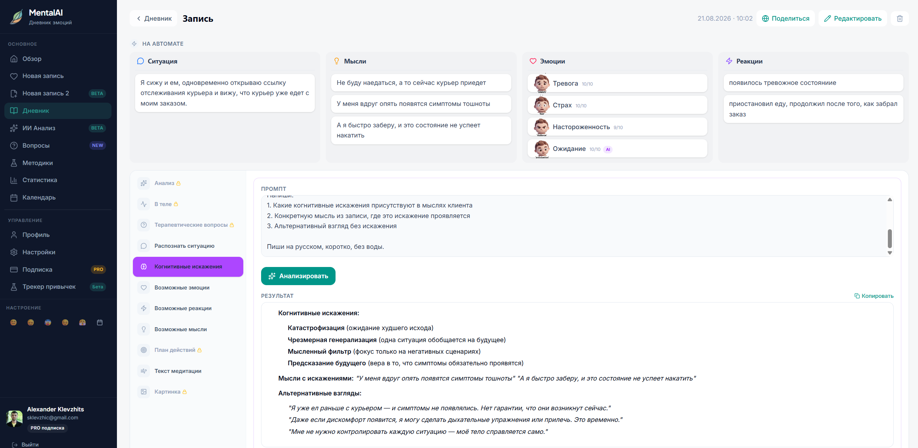Choose the third mood emoji
918x448 pixels.
(x=48, y=322)
